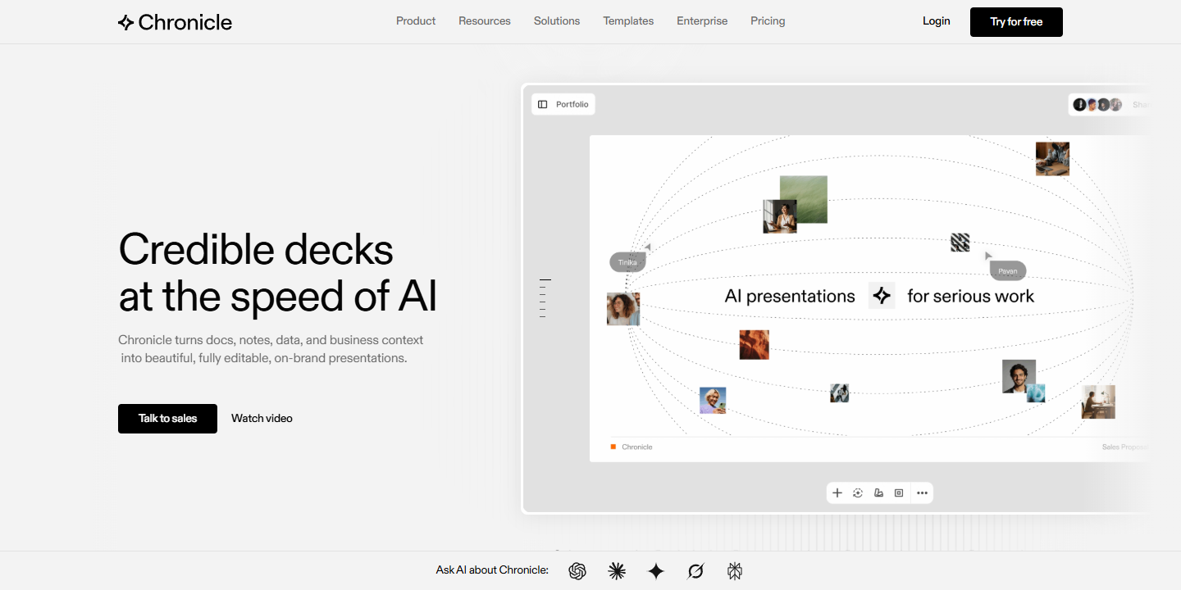Viewport: 1181px width, 590px height.
Task: Click the Watch video link
Action: click(262, 419)
